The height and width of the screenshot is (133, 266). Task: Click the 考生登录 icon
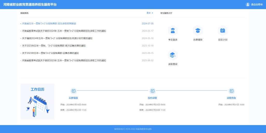(x=173, y=31)
